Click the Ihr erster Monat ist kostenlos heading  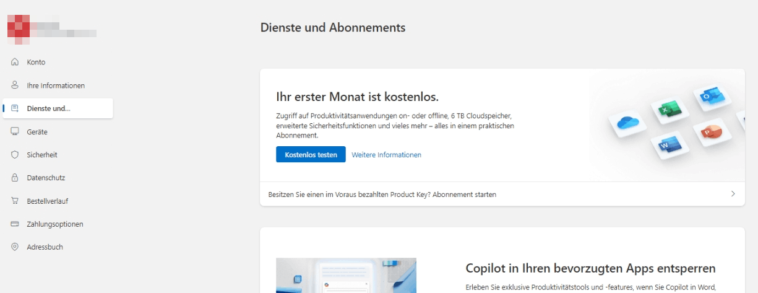click(357, 97)
